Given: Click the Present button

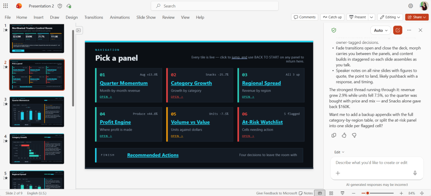Looking at the screenshot, I should coord(357,17).
